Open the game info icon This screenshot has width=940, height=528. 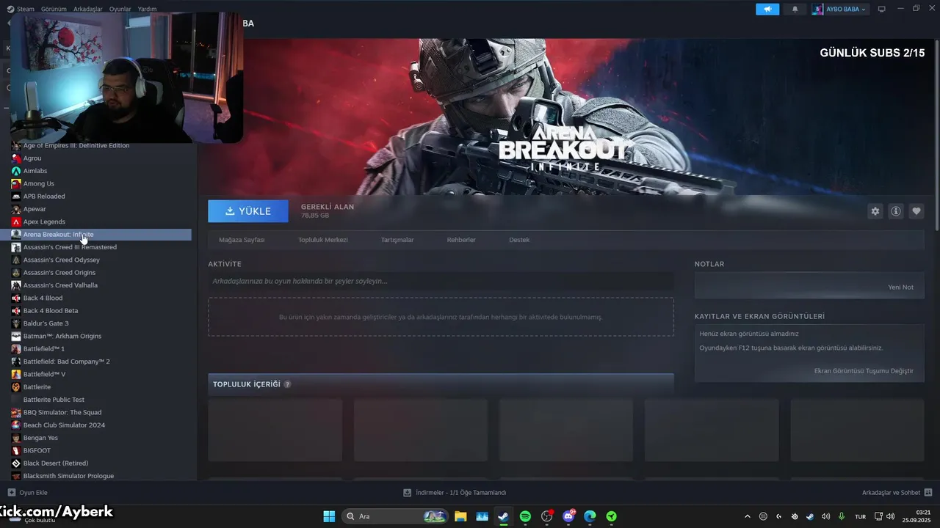(x=896, y=211)
